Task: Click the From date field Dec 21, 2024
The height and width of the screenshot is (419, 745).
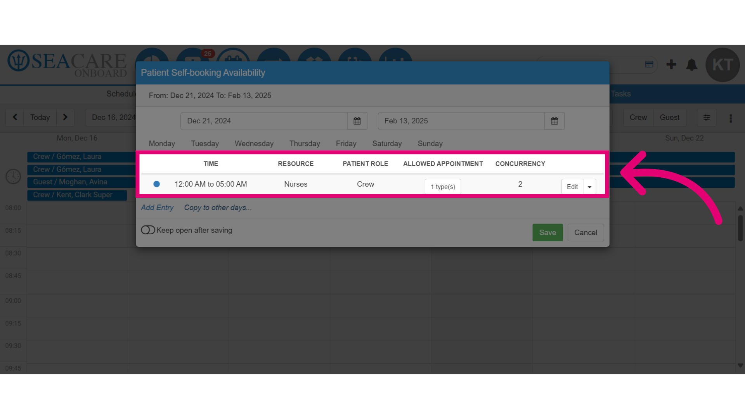Action: tap(263, 121)
